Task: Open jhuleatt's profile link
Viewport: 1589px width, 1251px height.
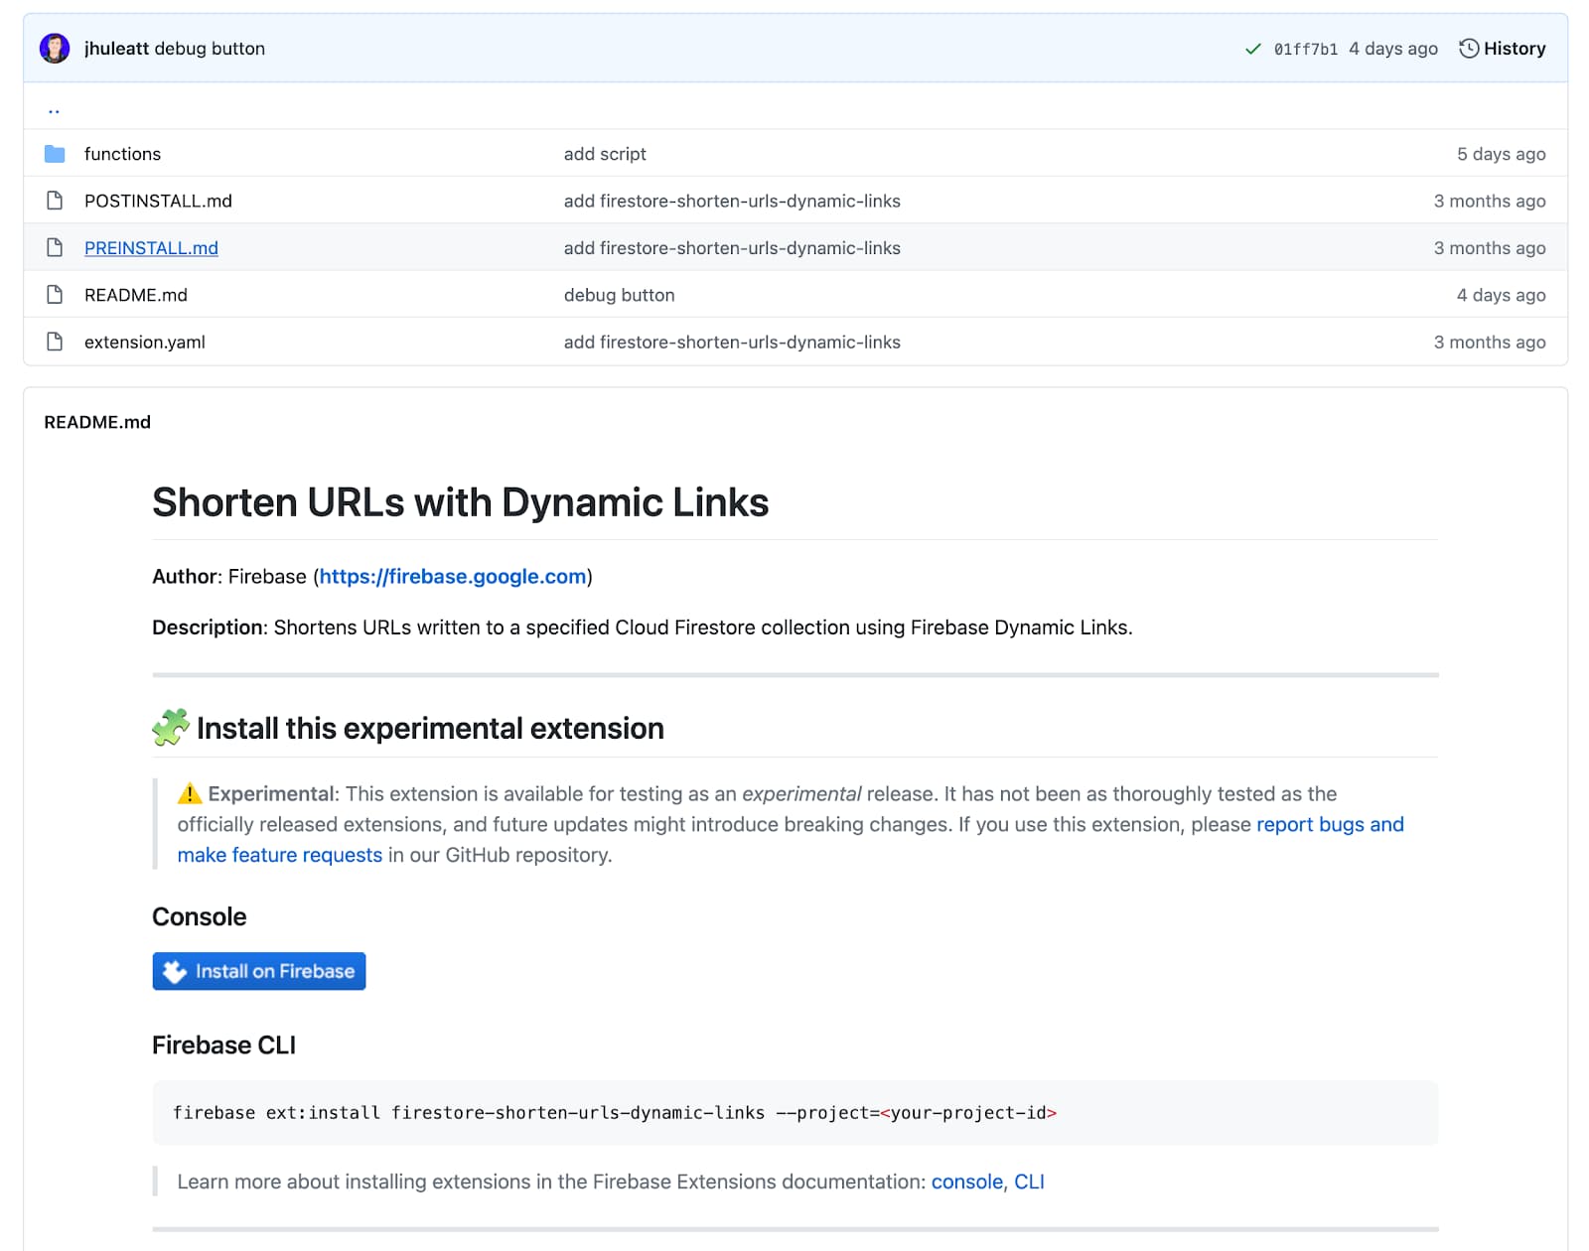Action: click(x=116, y=49)
